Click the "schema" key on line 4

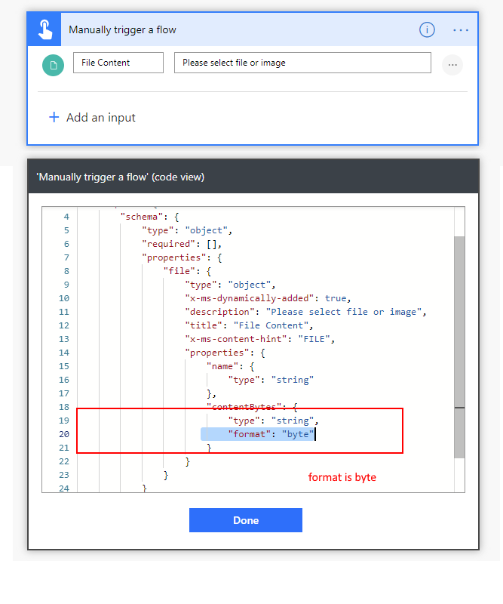pos(142,217)
